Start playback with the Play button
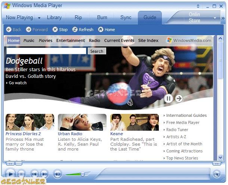Viewport: 228px width, 185px height. [x=10, y=174]
